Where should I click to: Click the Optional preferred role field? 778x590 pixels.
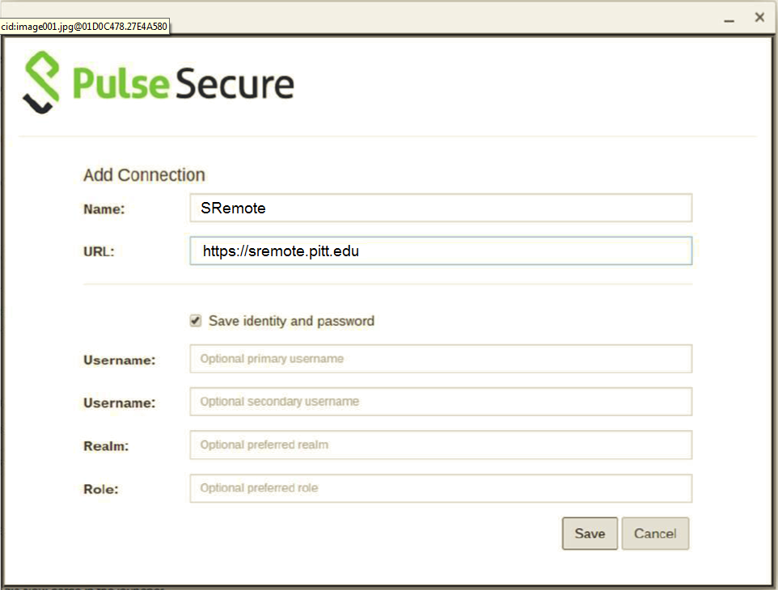click(441, 488)
